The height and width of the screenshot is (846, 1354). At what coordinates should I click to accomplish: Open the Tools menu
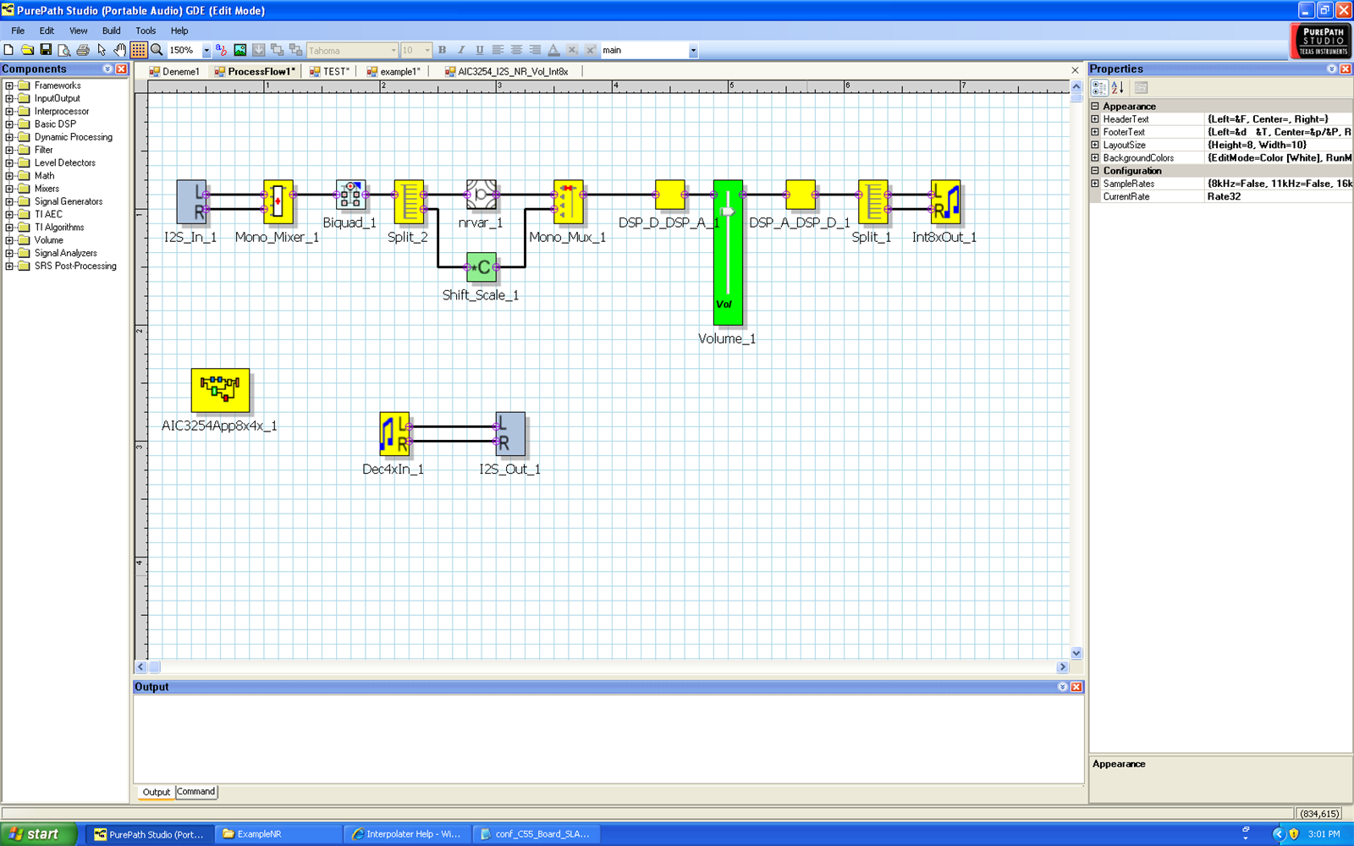146,30
